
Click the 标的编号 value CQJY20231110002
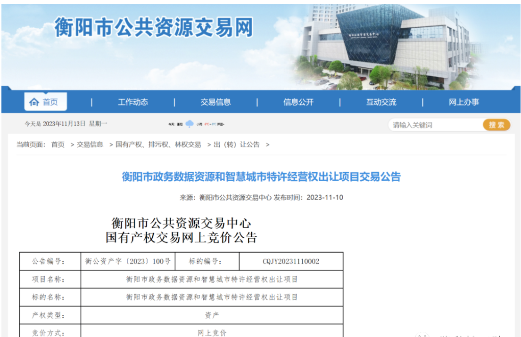(x=291, y=261)
